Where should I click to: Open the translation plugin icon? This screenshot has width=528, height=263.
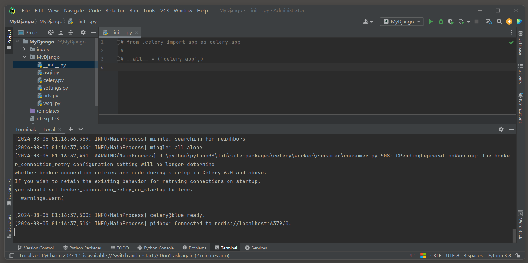(x=489, y=22)
